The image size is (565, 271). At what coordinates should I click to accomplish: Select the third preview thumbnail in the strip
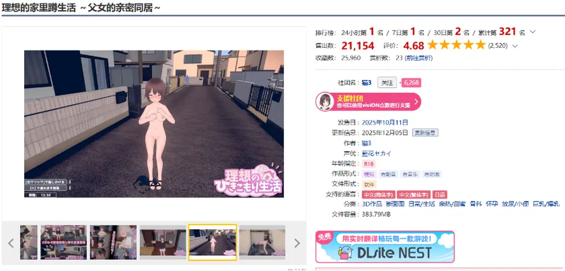coord(113,243)
